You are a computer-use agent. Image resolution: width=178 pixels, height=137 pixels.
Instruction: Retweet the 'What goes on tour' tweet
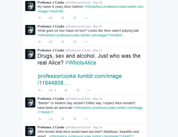tap(51, 42)
